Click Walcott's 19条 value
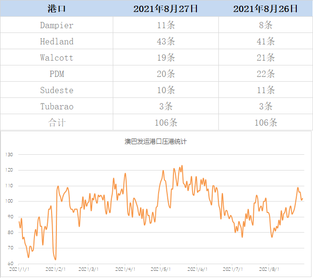 166,58
